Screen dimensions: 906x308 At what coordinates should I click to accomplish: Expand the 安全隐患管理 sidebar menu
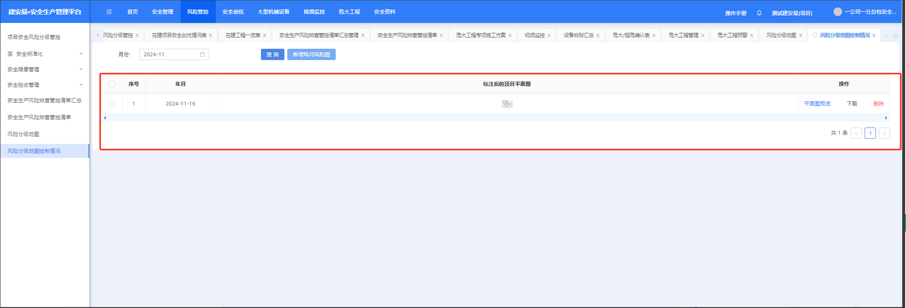pos(81,69)
